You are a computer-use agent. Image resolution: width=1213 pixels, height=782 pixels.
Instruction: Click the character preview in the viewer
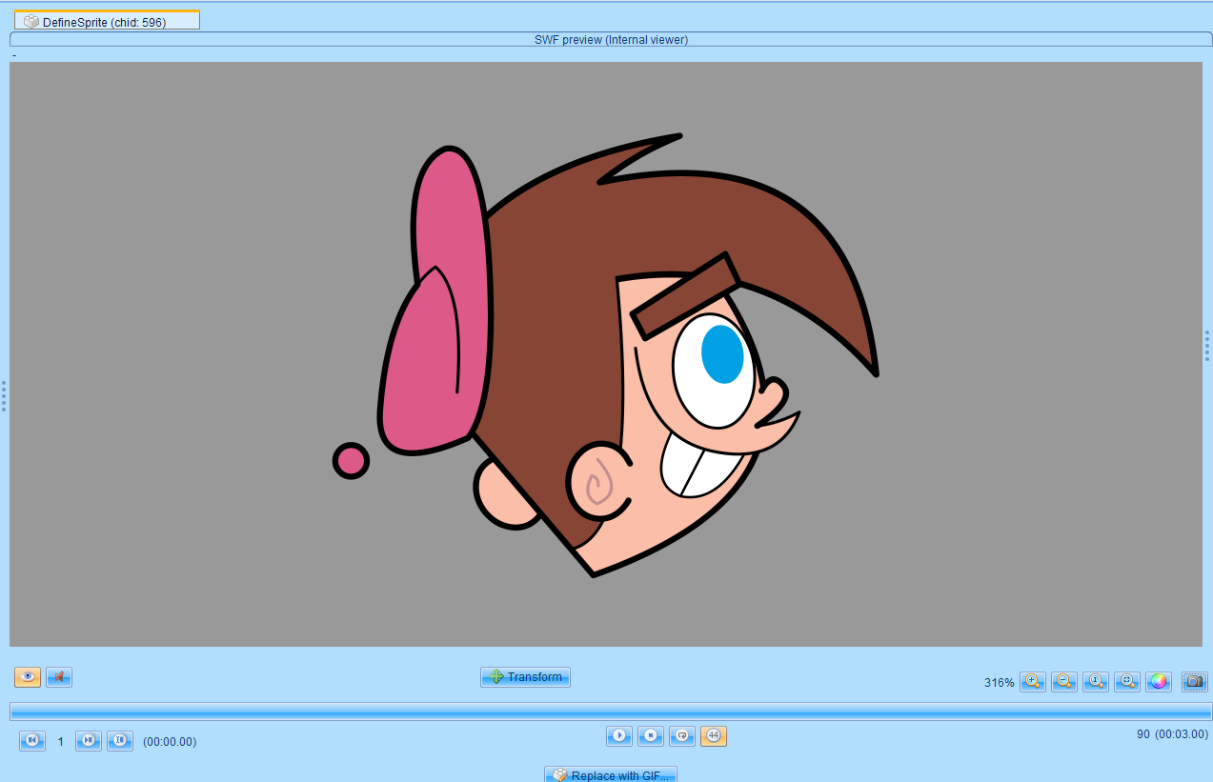(605, 354)
